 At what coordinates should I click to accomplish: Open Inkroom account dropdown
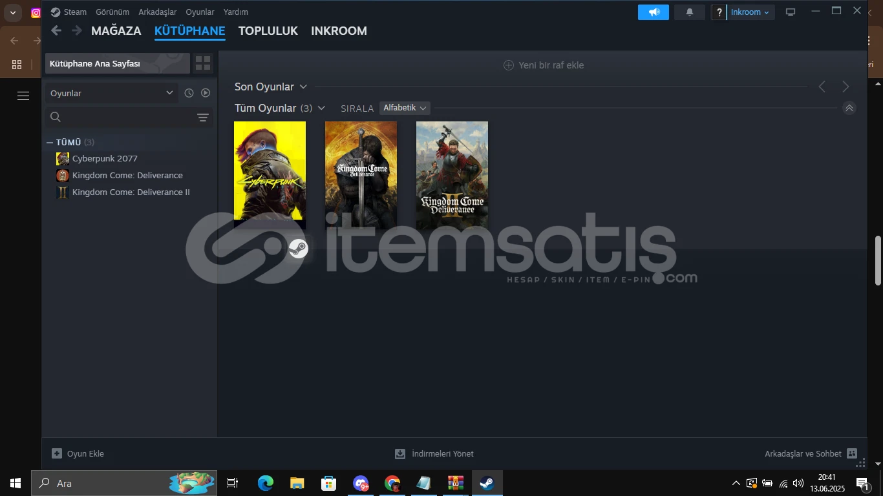click(x=750, y=12)
